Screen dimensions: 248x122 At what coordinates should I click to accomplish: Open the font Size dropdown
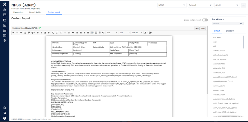coord(125,32)
